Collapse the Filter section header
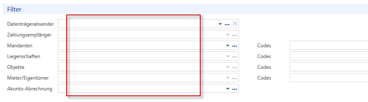The image size is (368, 102). tap(14, 10)
